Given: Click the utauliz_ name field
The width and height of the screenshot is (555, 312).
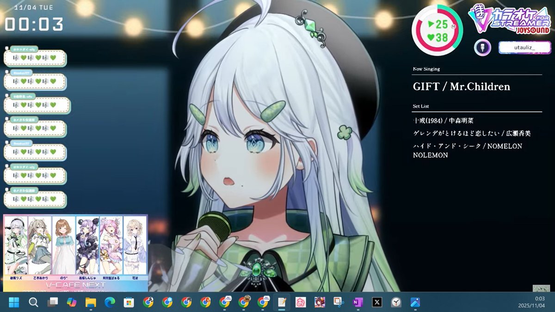Looking at the screenshot, I should click(x=525, y=47).
